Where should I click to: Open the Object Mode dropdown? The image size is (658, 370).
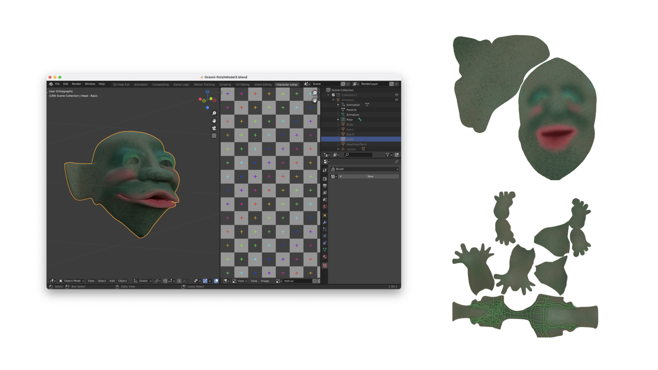coord(71,281)
